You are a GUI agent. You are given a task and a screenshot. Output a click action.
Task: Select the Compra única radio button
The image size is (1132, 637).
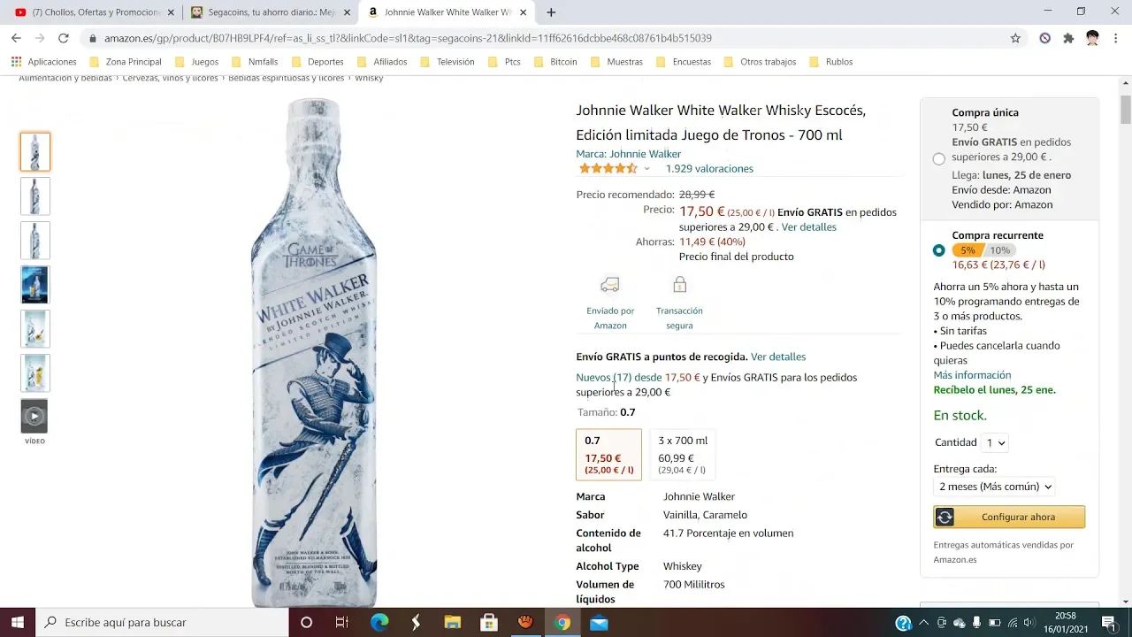coord(938,159)
